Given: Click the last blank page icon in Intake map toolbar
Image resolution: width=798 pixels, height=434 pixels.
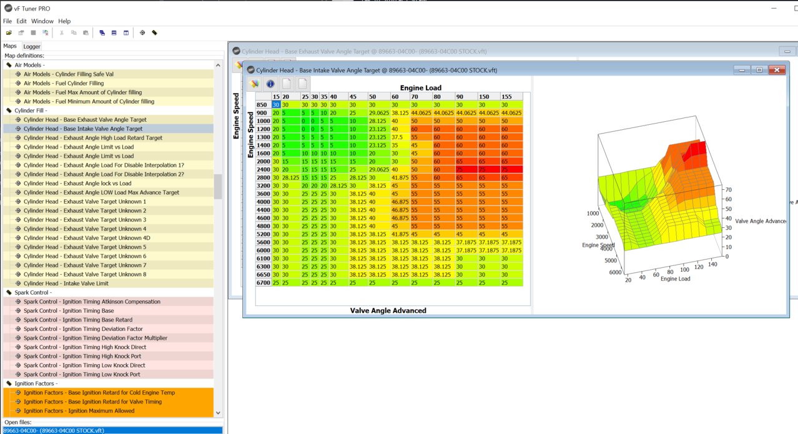Looking at the screenshot, I should 302,84.
